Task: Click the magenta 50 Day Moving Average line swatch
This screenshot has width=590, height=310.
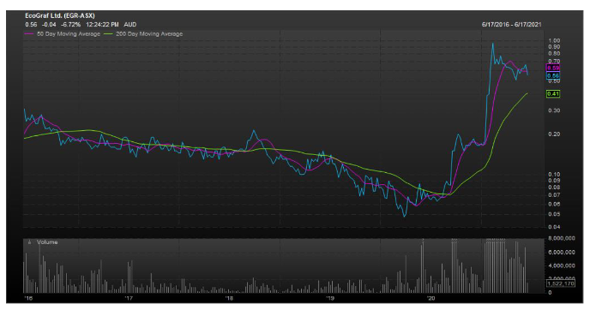Action: click(x=29, y=33)
